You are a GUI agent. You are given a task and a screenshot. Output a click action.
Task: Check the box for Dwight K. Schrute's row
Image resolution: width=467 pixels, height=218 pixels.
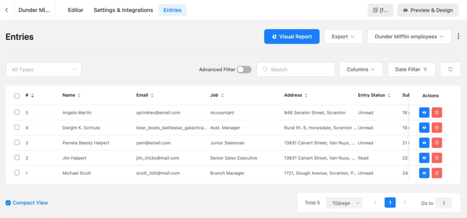click(17, 127)
